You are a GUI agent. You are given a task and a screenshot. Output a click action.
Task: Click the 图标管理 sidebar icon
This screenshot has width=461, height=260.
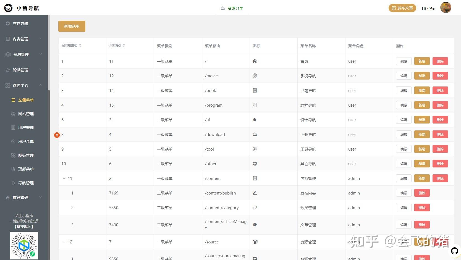[13, 155]
